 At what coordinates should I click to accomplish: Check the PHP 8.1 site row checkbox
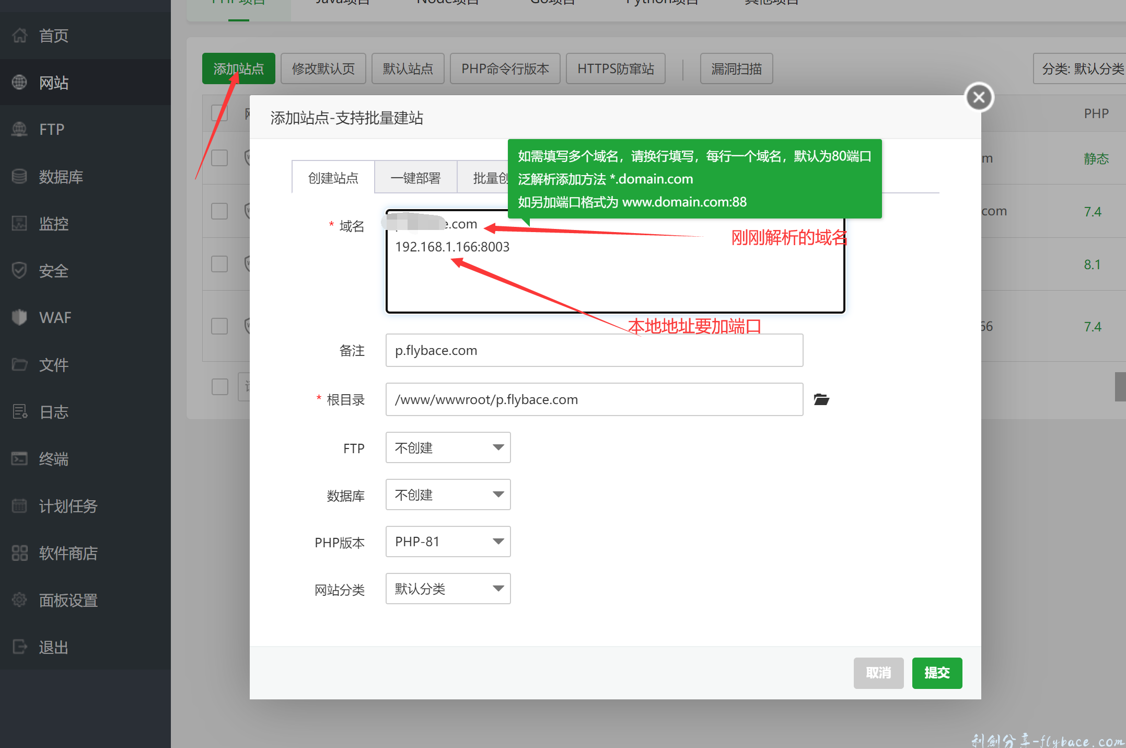(219, 264)
